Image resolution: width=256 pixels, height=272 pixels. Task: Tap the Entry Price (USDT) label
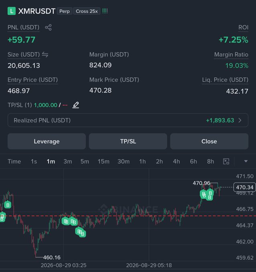tap(33, 80)
